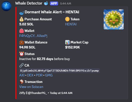Select the contract address code block
Screen dimensions: 132x102
tap(59, 71)
